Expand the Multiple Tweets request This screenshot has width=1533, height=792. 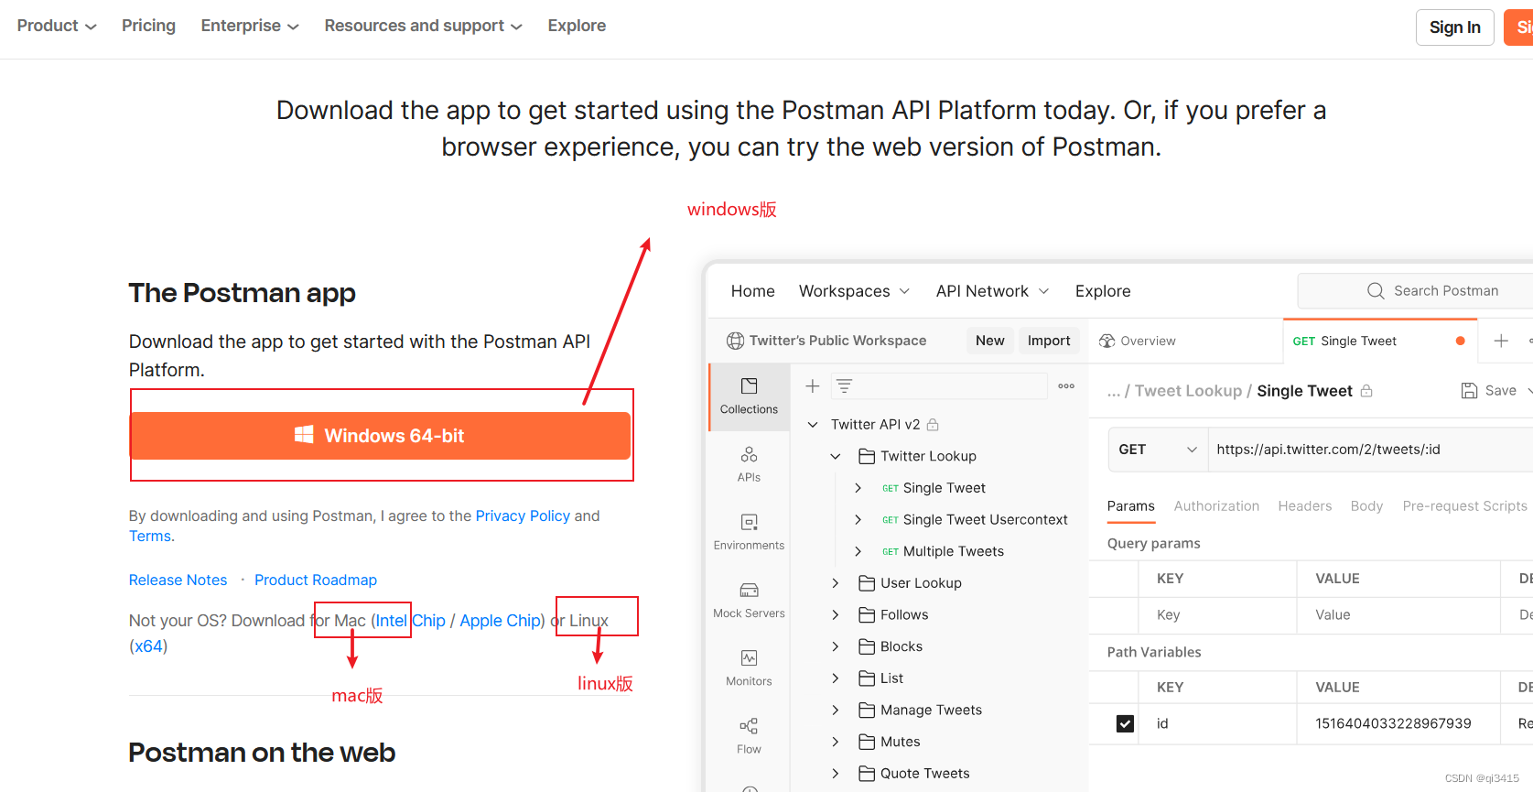[x=858, y=551]
